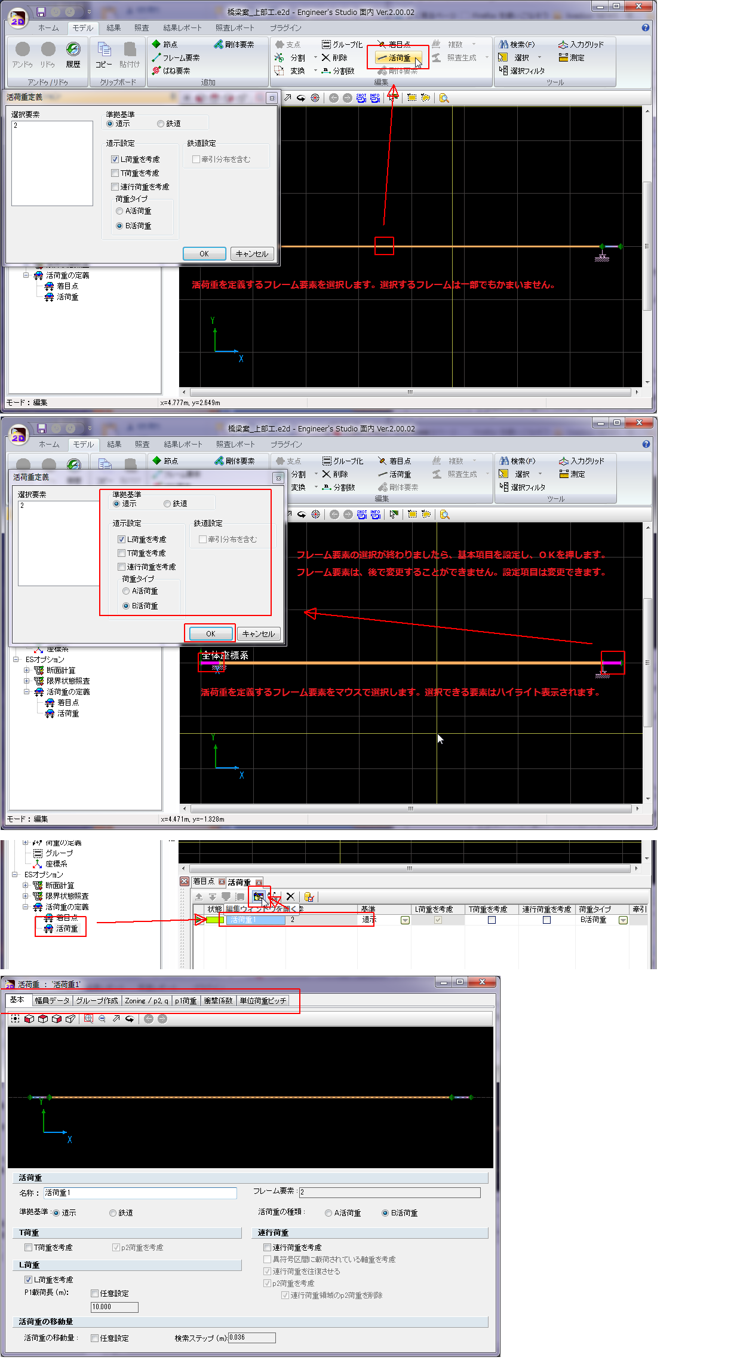Tick the T荷重を考慮 cell checkbox in table row

[492, 920]
